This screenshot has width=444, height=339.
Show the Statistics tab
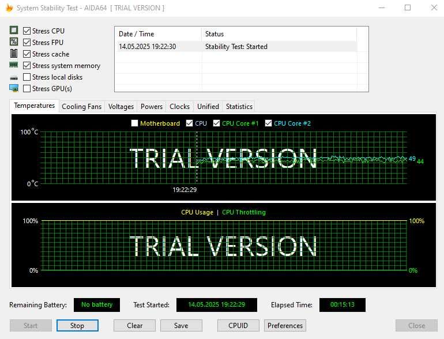(x=239, y=107)
